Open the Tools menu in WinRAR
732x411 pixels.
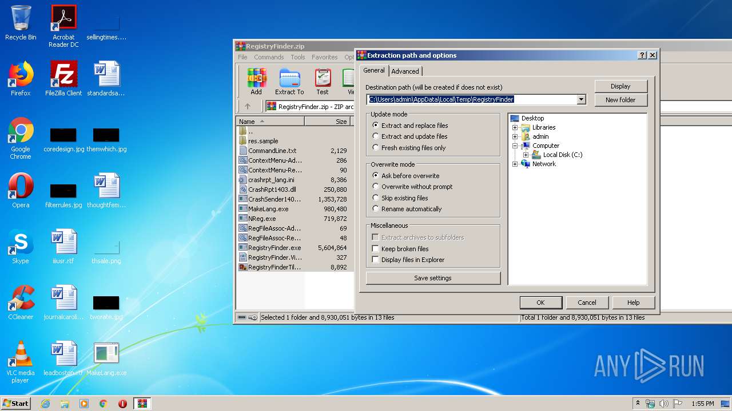point(298,57)
